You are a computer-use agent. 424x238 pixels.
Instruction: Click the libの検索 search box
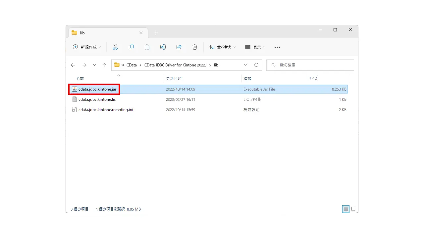[310, 65]
